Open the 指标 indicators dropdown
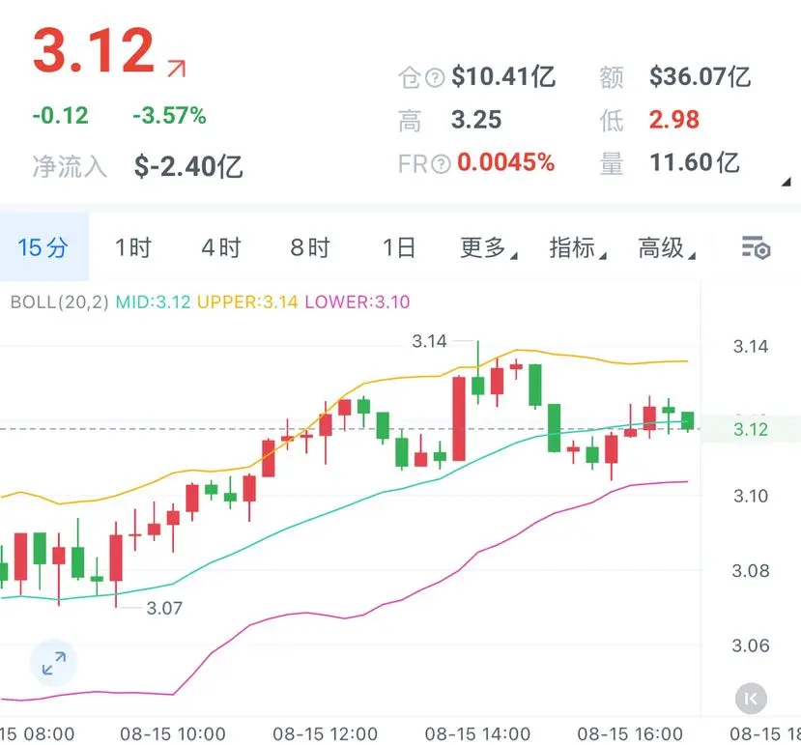This screenshot has height=745, width=801. pos(578,247)
